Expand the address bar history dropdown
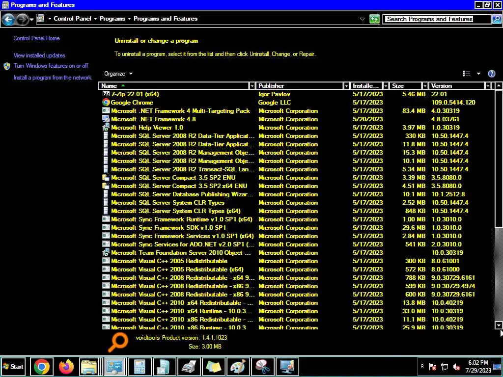503x377 pixels. 362,19
